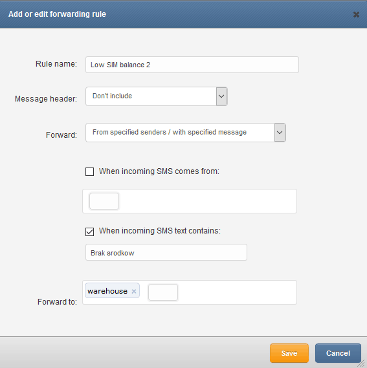Open Message header dropdown arrow
This screenshot has width=367, height=368.
click(221, 96)
